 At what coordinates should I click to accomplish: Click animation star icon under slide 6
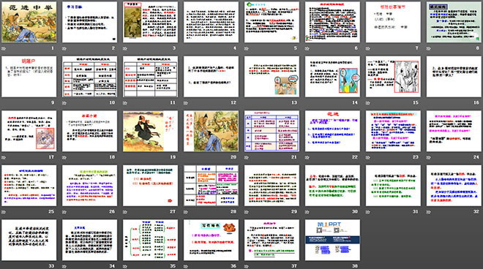point(307,48)
